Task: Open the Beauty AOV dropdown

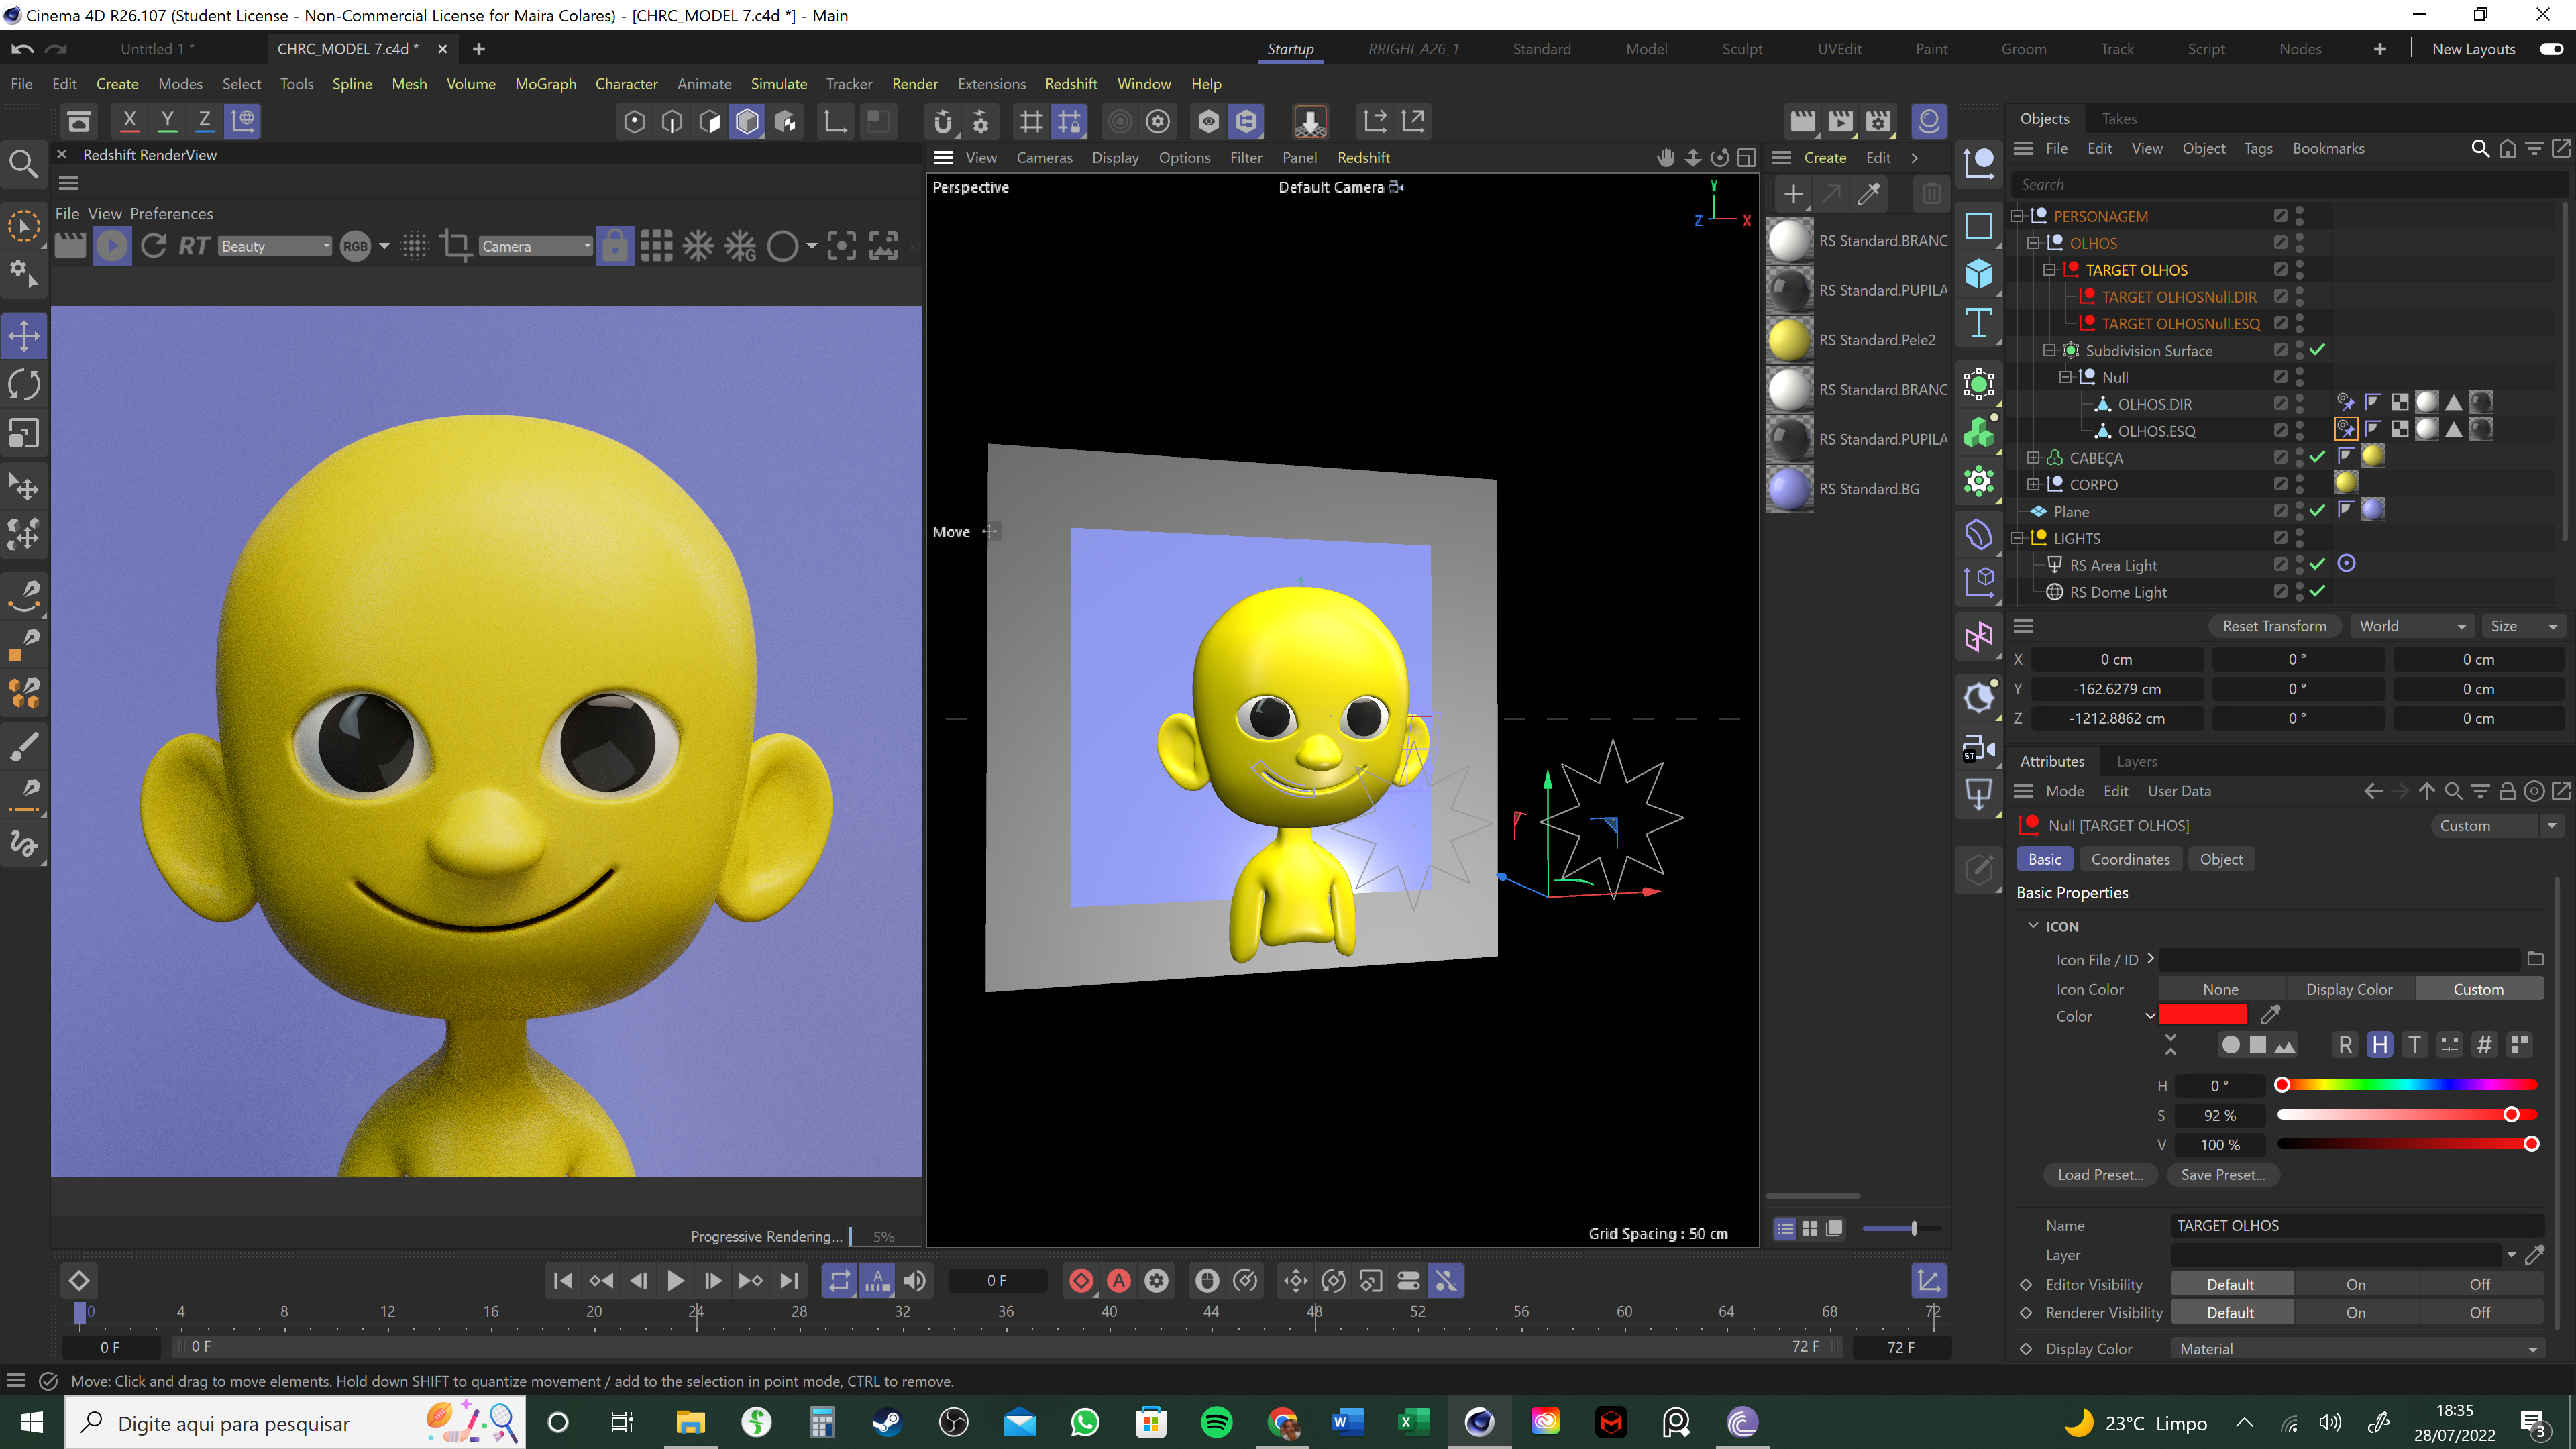Action: pos(275,246)
